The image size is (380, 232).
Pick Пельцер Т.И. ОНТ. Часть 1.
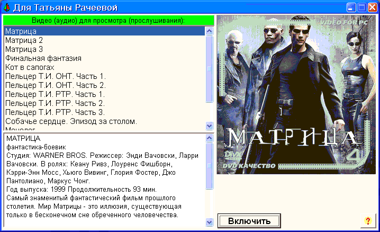56,76
